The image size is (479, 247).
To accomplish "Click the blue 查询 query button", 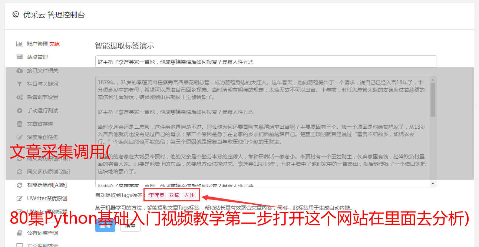I will coord(105,225).
